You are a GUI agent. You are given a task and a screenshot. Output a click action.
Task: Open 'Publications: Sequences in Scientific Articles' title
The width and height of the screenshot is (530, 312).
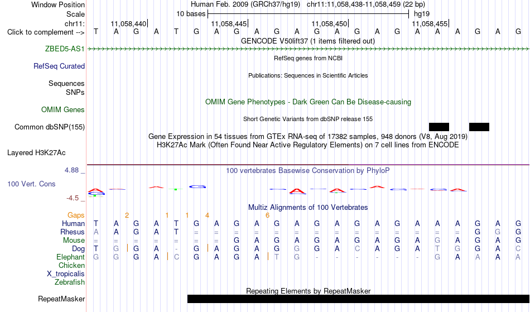coord(308,75)
